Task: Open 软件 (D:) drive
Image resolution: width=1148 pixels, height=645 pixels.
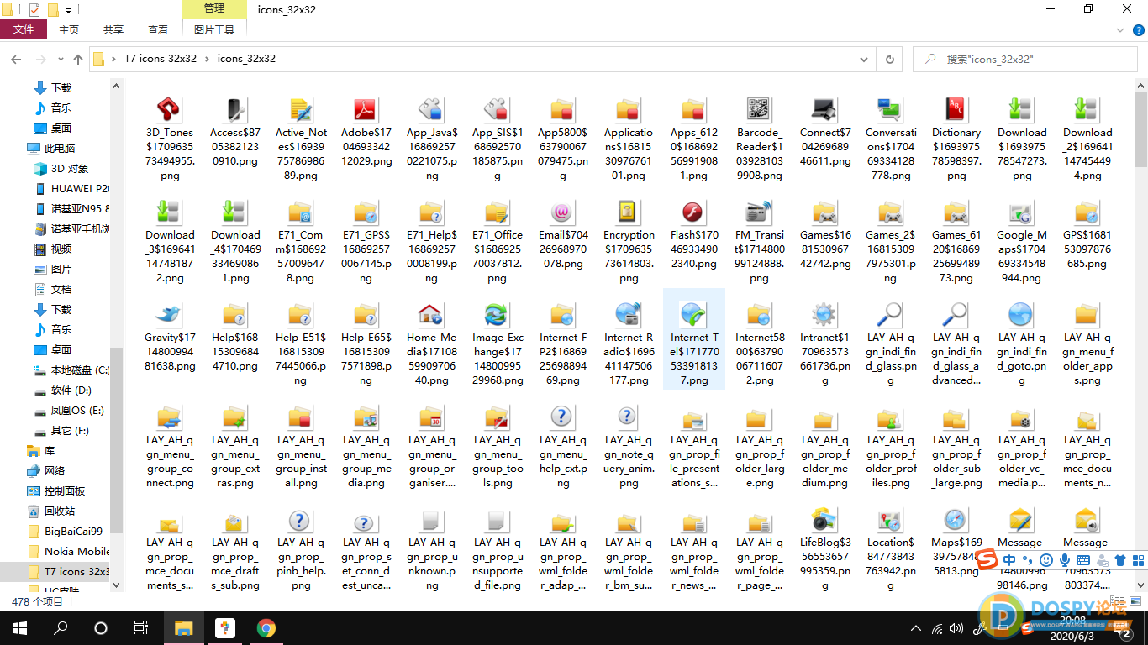Action: click(x=62, y=390)
